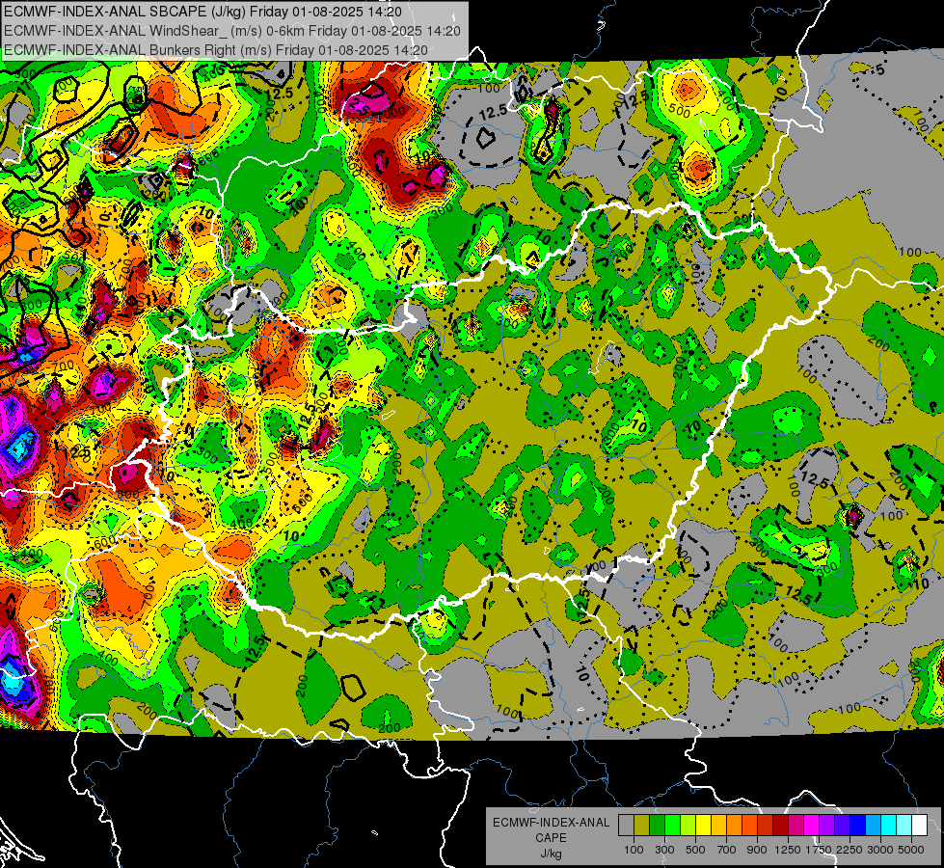Click the 100 value on the legend scale
This screenshot has width=944, height=868.
coord(634,850)
